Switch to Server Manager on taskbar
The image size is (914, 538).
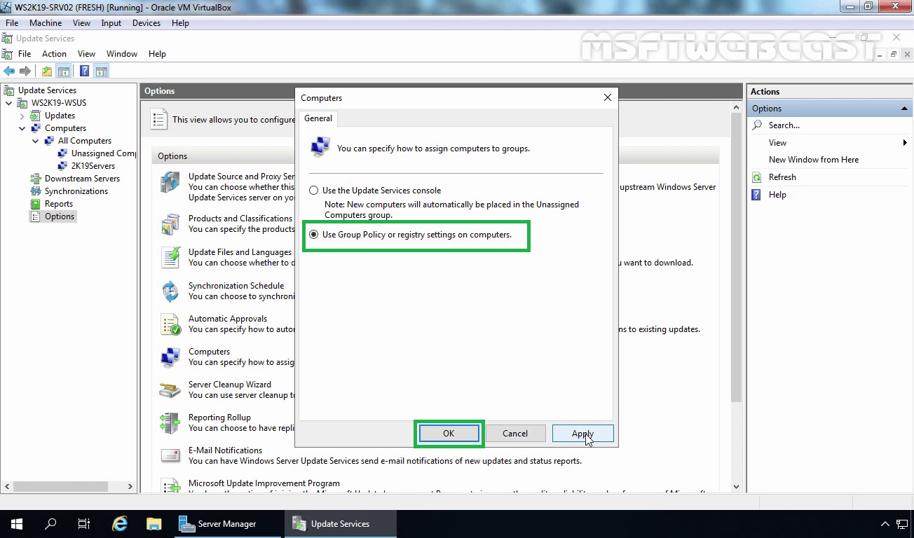[228, 524]
